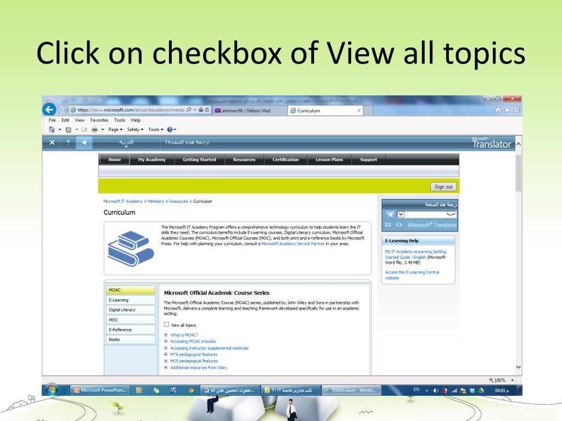562x421 pixels.
Task: Switch to the ammarr98 Yahoo! Mail tab
Action: click(250, 111)
